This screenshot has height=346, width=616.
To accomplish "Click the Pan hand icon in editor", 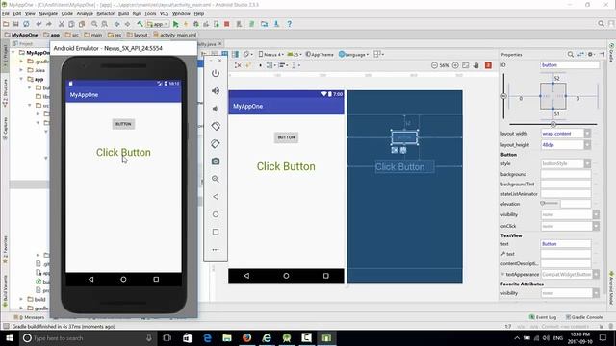I will pyautogui.click(x=475, y=65).
